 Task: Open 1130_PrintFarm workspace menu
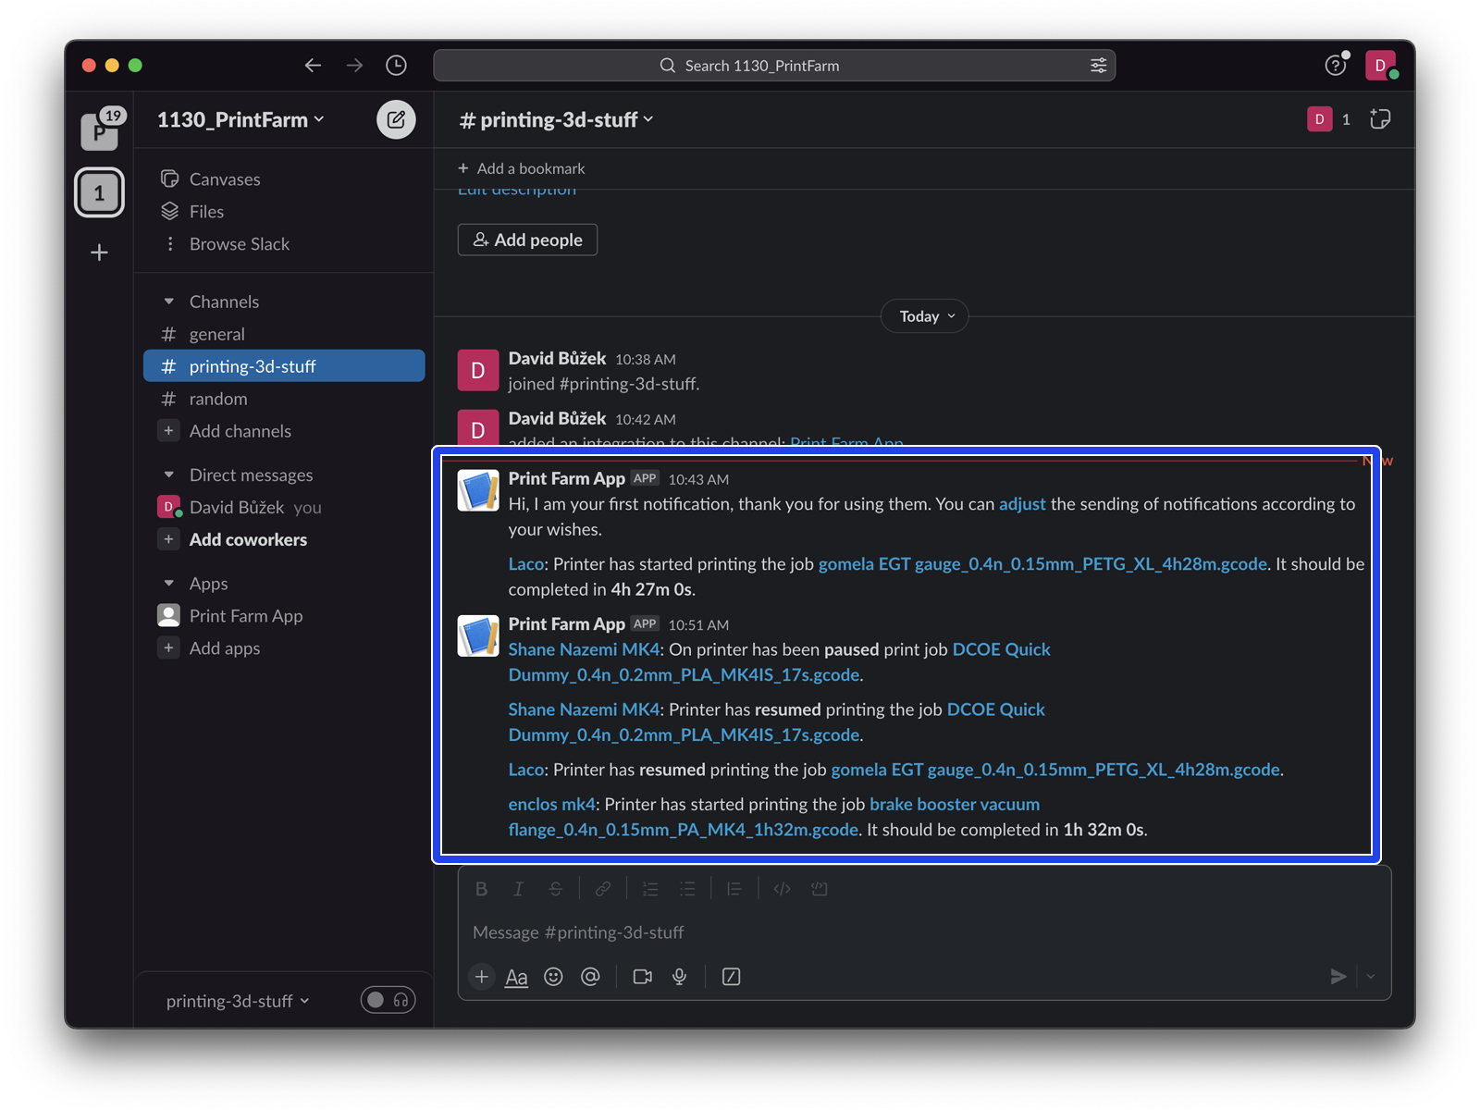(240, 119)
